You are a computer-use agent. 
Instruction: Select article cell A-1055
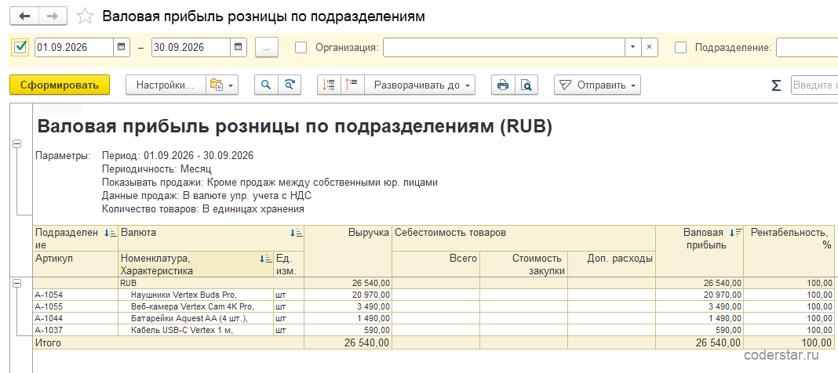[x=76, y=307]
